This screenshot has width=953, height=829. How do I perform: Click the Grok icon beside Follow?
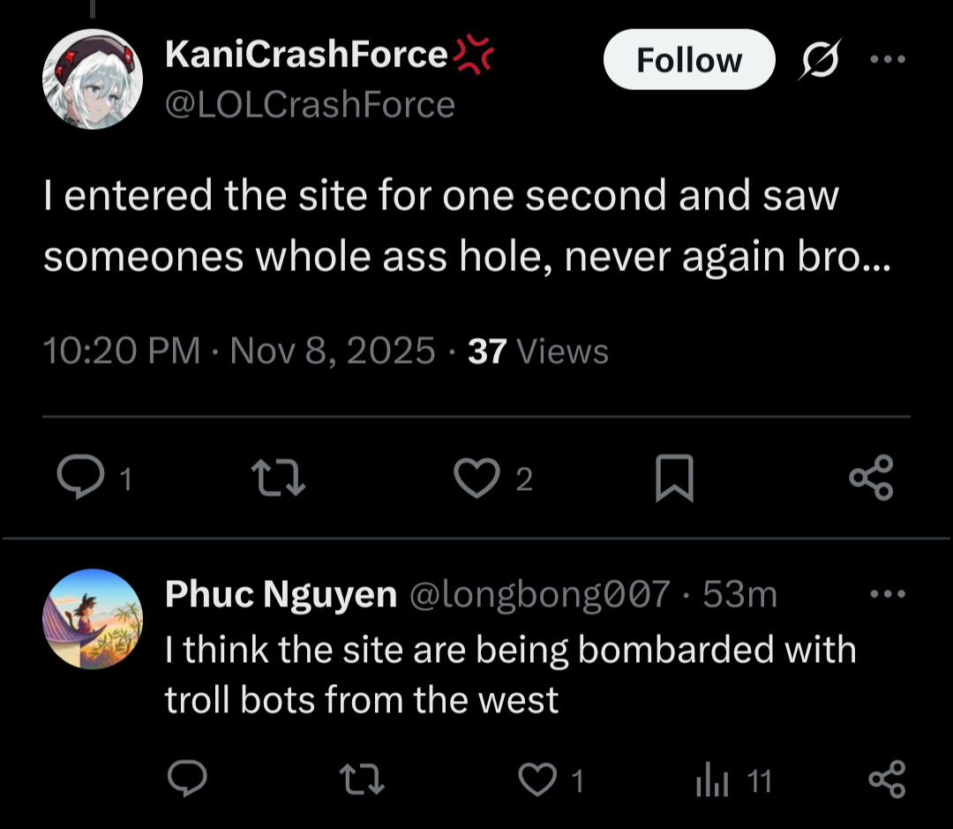click(x=820, y=60)
